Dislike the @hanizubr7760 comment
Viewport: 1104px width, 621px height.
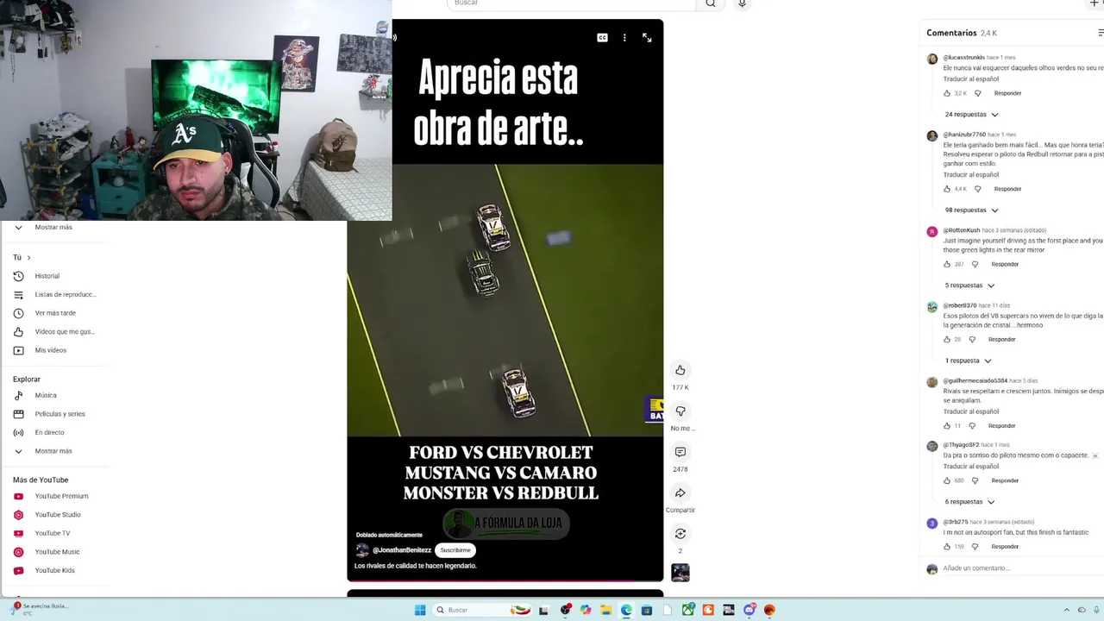[x=977, y=189]
